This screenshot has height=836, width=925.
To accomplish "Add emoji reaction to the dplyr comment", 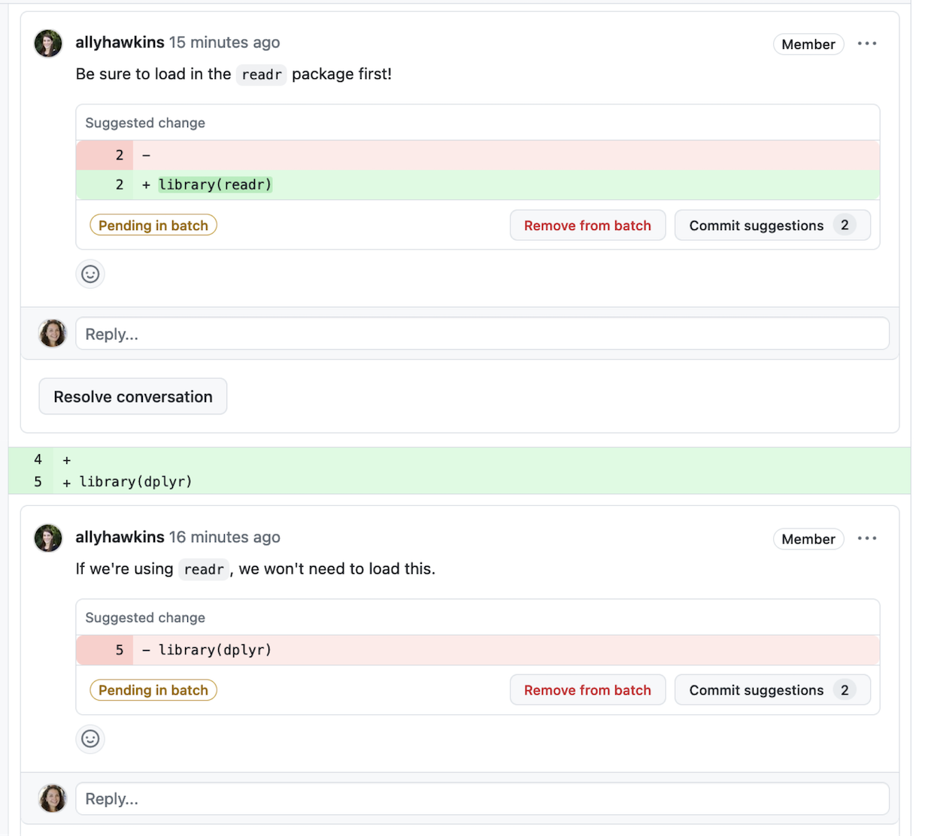I will pyautogui.click(x=90, y=738).
